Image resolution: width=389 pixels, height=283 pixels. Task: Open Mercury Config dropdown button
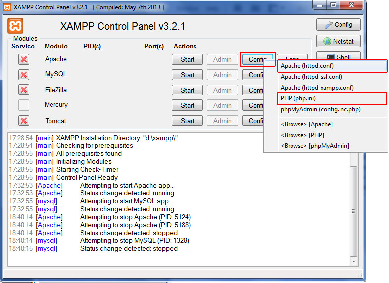pyautogui.click(x=253, y=105)
